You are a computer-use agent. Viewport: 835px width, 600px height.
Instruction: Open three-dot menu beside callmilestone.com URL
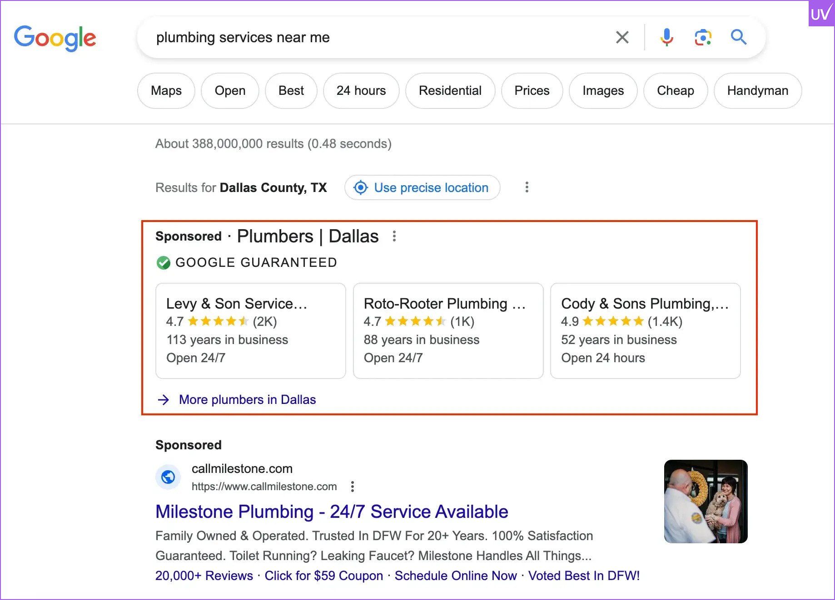[x=353, y=487]
